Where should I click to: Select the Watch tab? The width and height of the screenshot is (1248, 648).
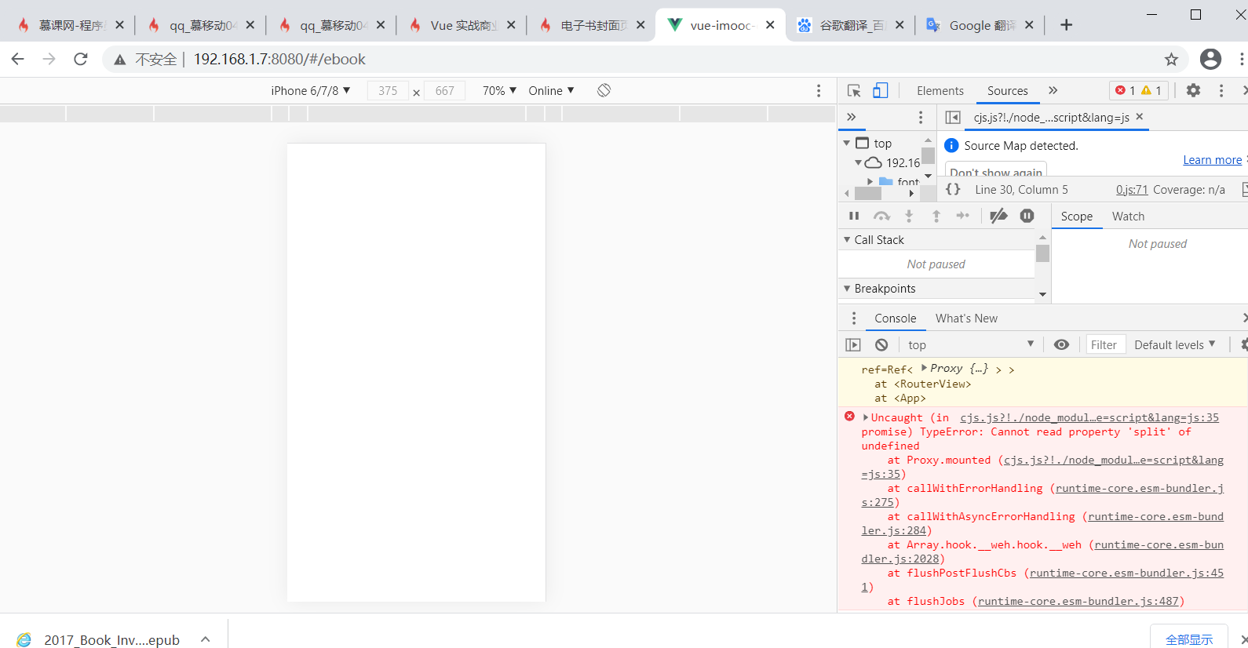(x=1128, y=216)
